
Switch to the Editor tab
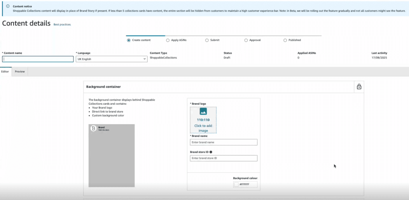5,72
